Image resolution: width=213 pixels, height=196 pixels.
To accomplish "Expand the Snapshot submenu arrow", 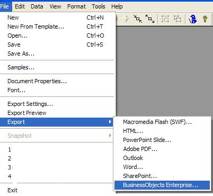I will [110, 136].
